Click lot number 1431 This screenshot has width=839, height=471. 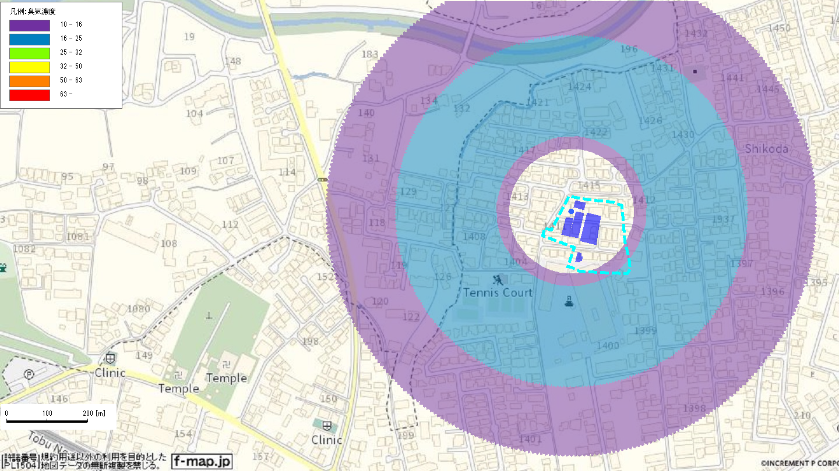point(662,69)
